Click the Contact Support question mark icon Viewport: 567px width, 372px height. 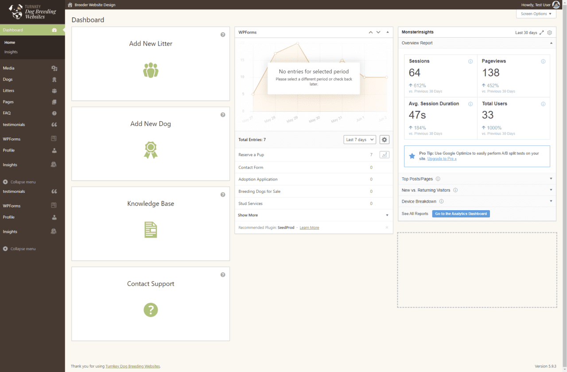coord(151,309)
